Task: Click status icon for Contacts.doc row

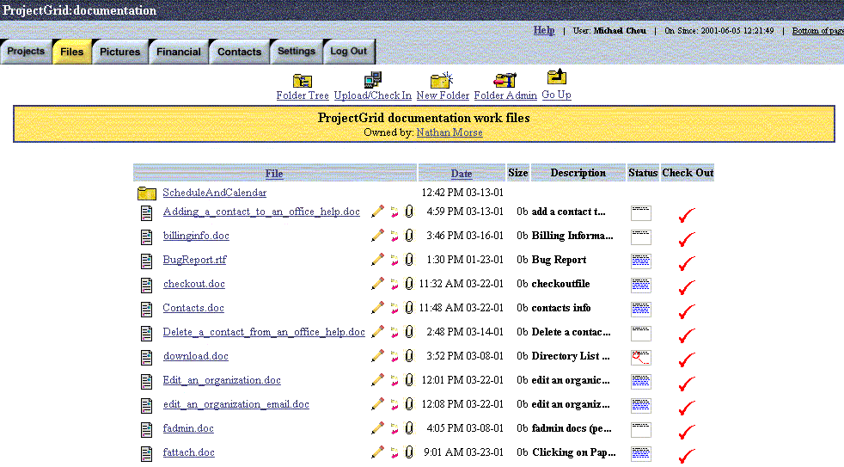Action: (641, 309)
